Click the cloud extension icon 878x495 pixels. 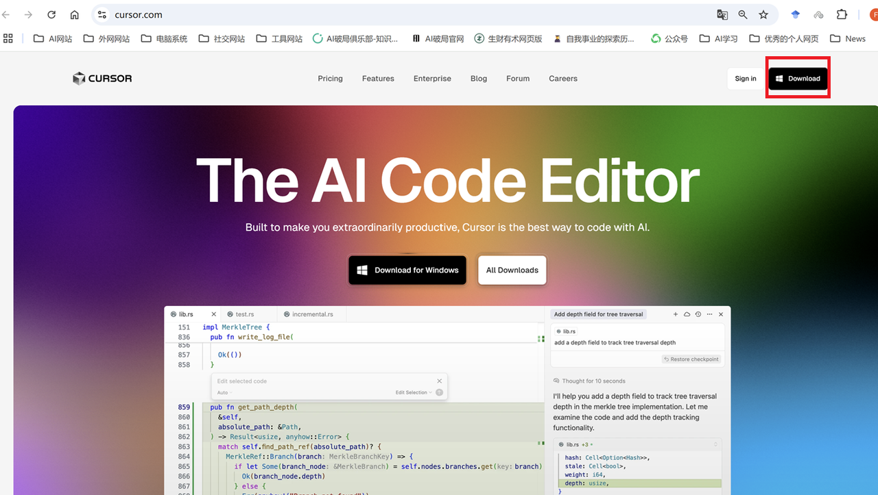coord(818,14)
